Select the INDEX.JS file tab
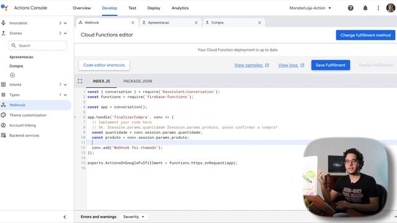Viewport: 397px width, 223px height. tap(101, 81)
